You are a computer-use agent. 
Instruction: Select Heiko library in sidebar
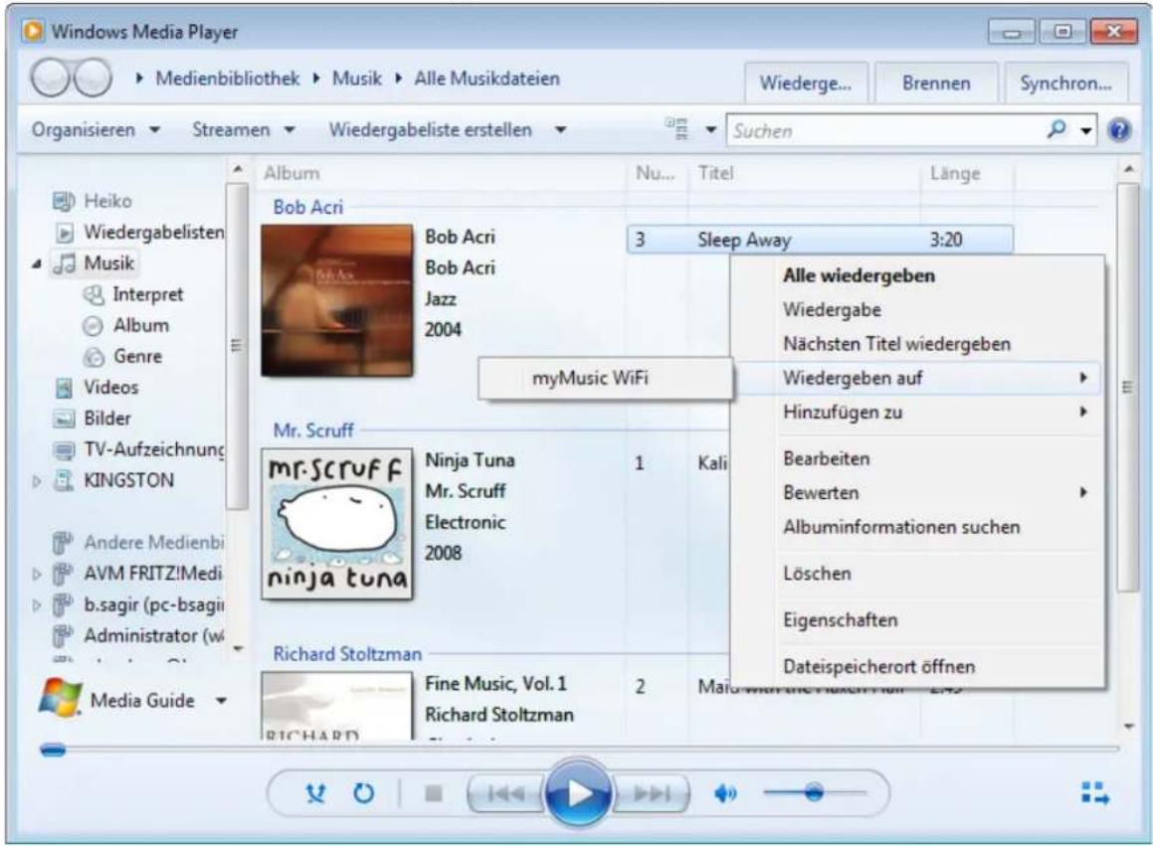[93, 201]
